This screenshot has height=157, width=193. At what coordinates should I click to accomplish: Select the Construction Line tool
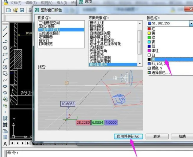[5, 35]
